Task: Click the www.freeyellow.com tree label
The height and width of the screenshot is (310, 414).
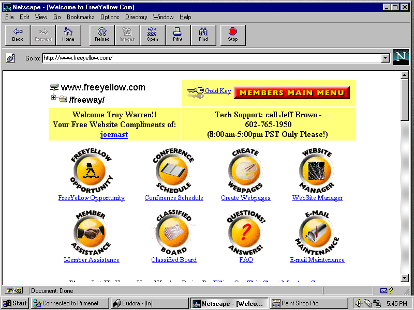Action: tap(103, 87)
